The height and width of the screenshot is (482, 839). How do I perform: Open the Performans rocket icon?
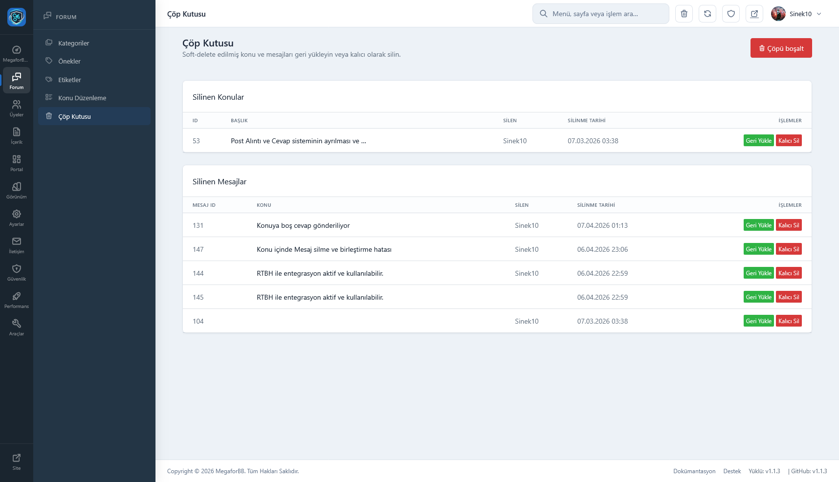pos(17,300)
